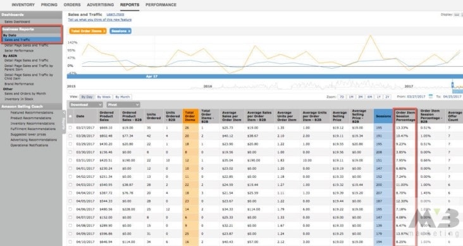Viewport: 463px width, 246px height.
Task: Sort by the Total Order Items column
Action: (190, 116)
